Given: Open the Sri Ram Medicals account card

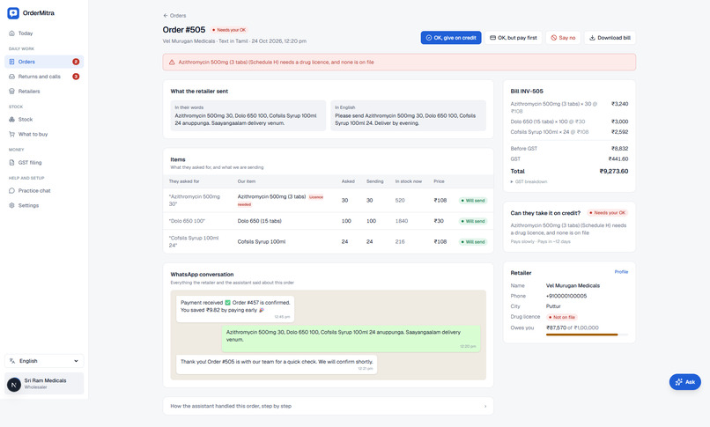Looking at the screenshot, I should 44,384.
